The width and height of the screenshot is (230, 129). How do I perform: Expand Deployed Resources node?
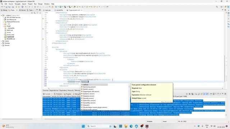(3, 21)
